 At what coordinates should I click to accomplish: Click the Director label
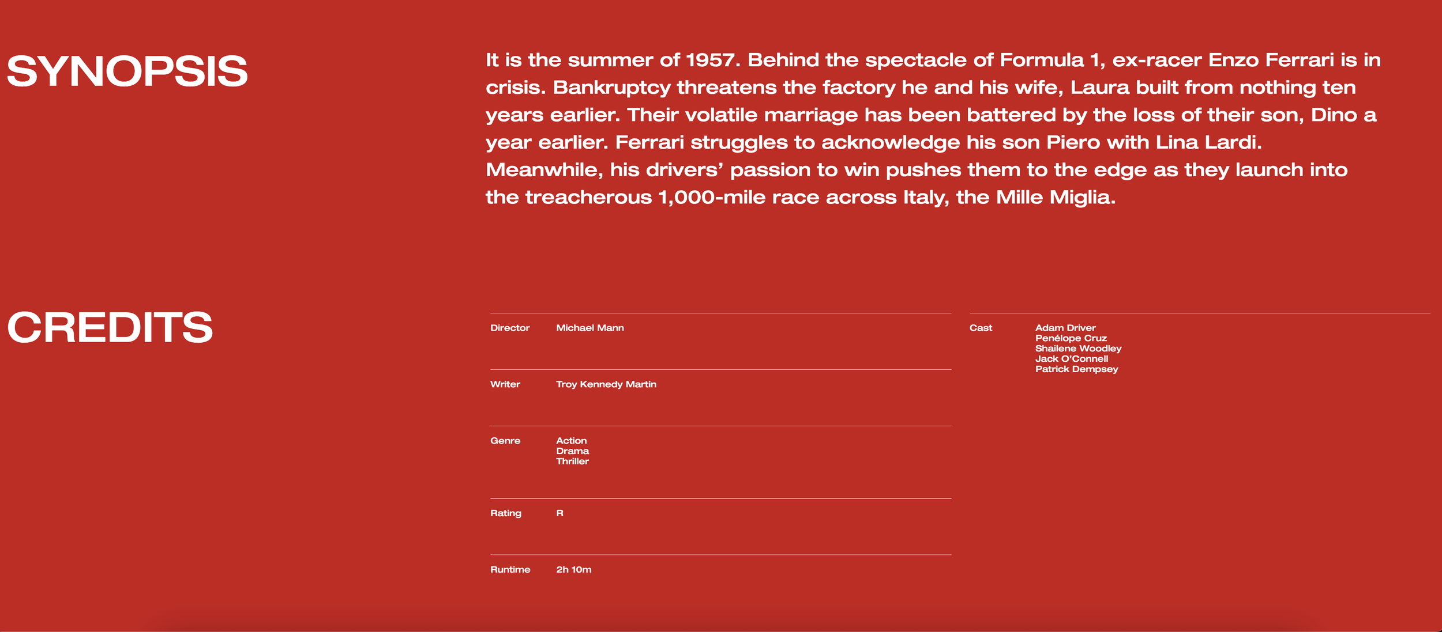[x=509, y=328]
